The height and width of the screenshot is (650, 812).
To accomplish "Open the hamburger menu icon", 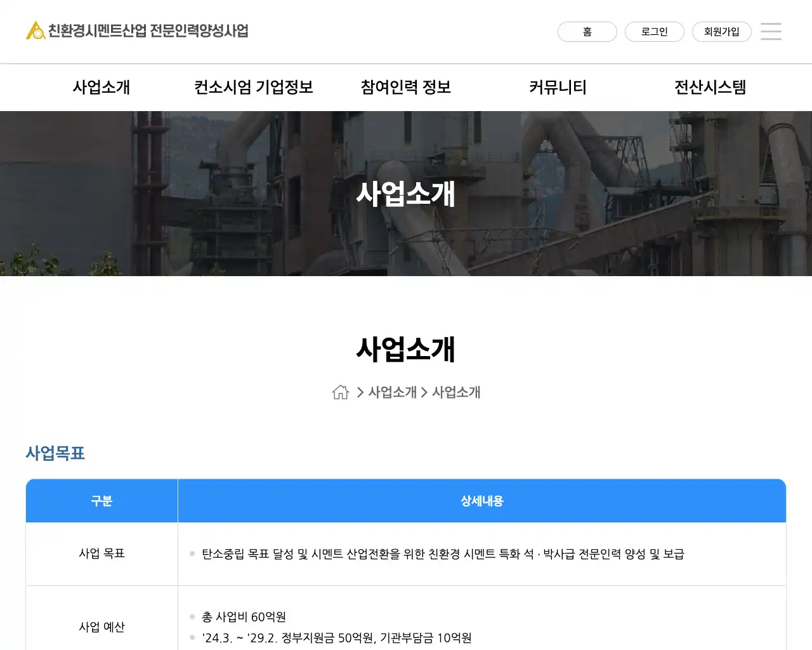I will click(771, 31).
